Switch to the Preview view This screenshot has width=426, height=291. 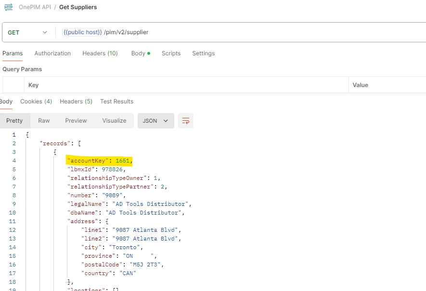(x=76, y=121)
